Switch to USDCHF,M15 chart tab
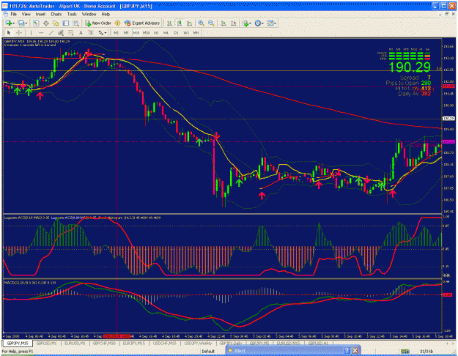 [x=164, y=343]
